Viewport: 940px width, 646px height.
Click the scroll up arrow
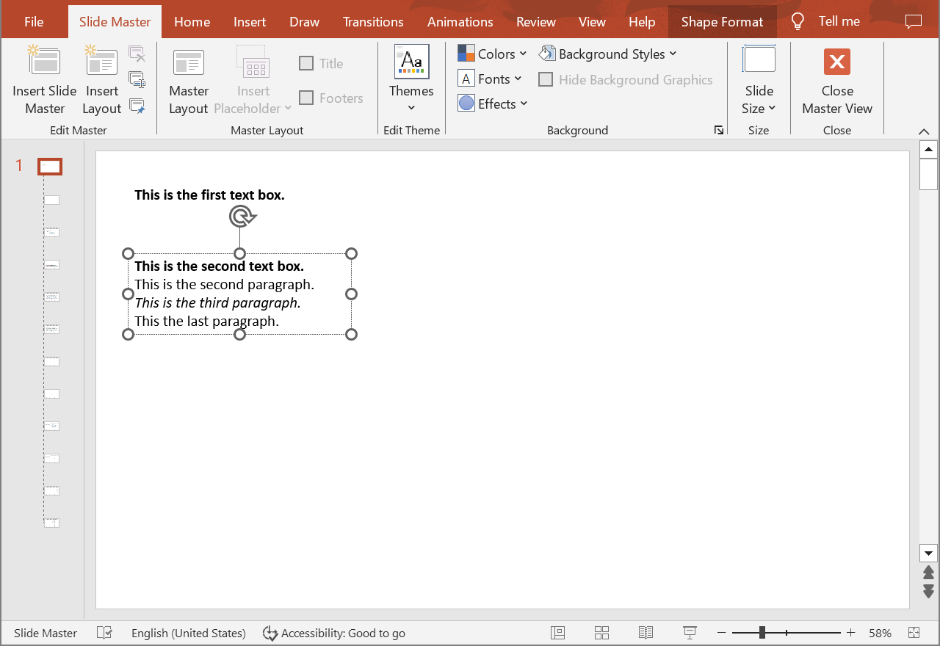coord(928,150)
